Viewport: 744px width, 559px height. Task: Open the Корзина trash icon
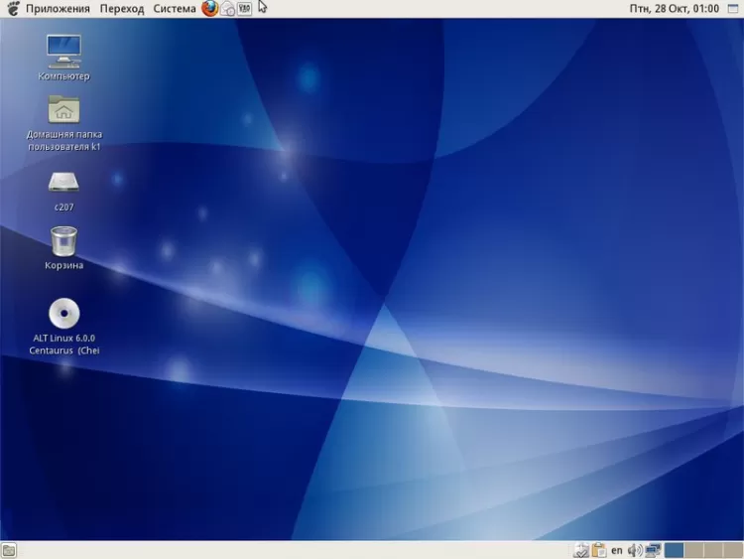pos(63,240)
